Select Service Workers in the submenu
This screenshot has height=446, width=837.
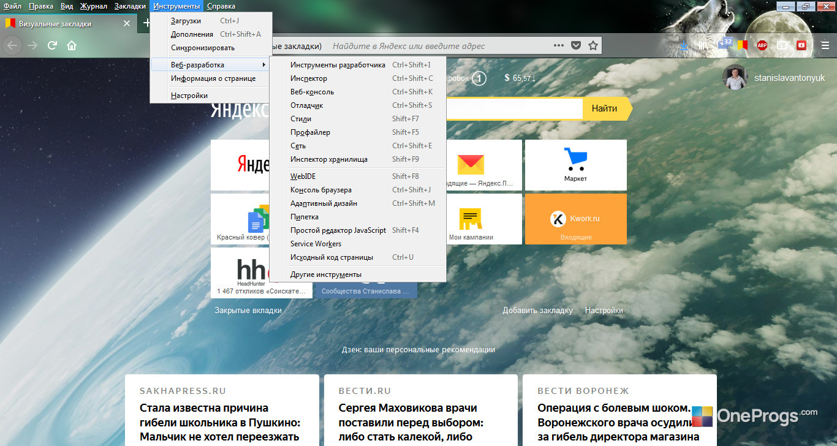click(358, 244)
